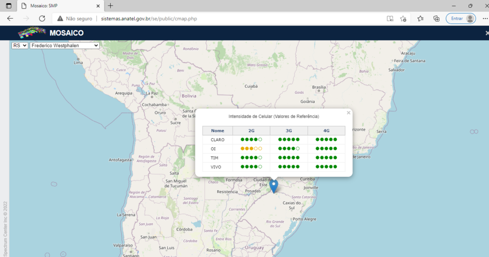Click the browser back arrow
489x257 pixels.
click(10, 19)
